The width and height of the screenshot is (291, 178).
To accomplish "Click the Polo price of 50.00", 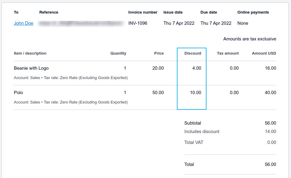I will [158, 93].
